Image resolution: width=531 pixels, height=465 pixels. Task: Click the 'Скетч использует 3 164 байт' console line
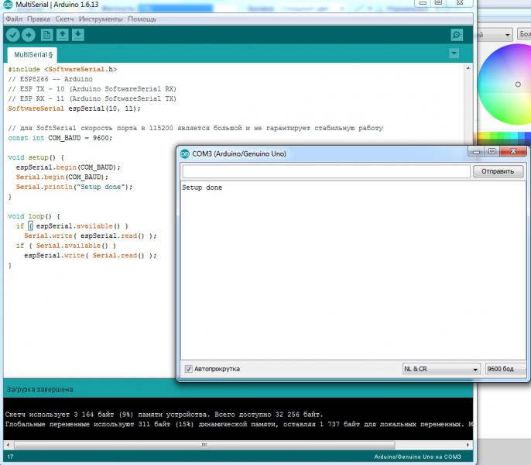pyautogui.click(x=164, y=415)
